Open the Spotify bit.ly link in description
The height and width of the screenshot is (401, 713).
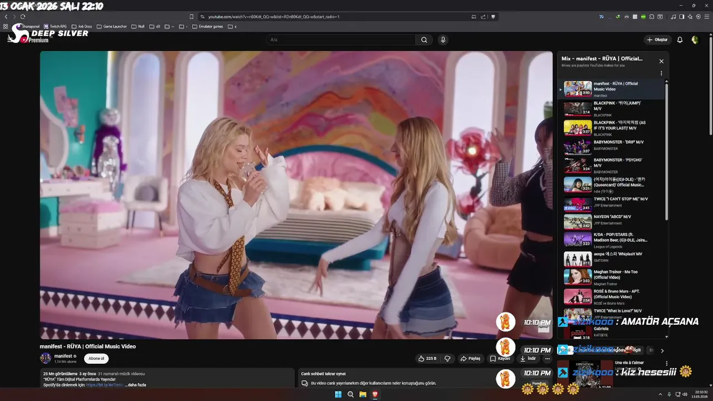[105, 385]
